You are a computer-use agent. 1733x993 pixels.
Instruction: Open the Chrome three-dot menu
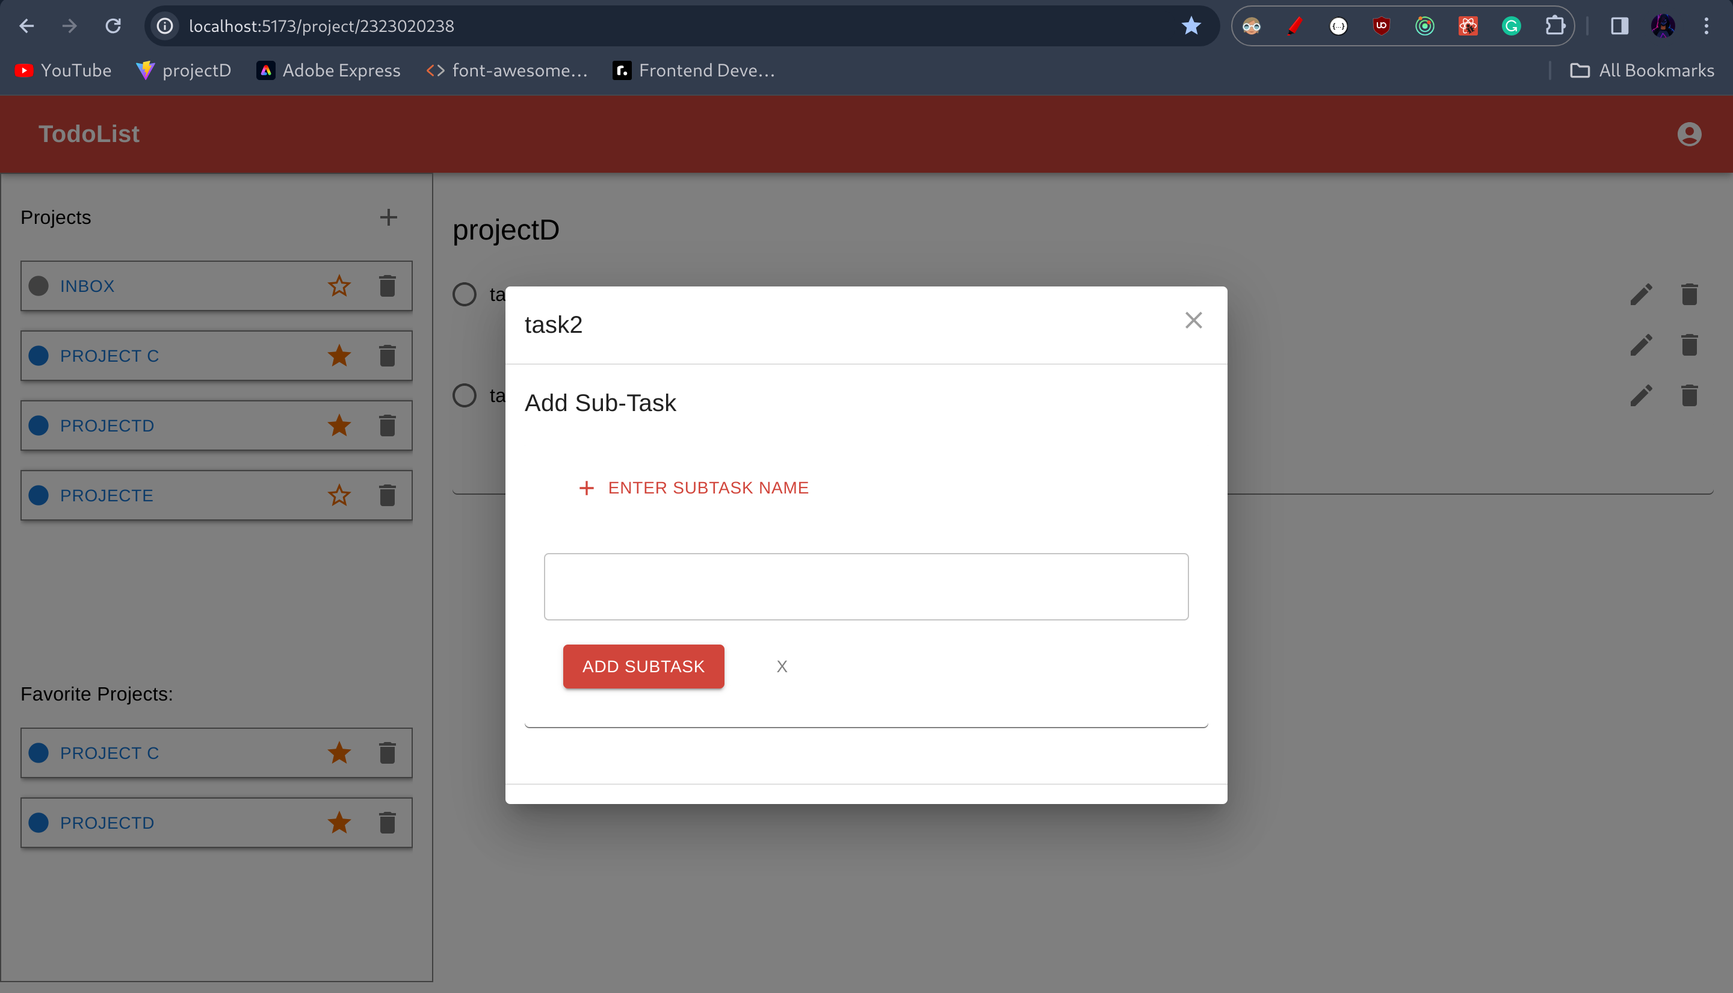coord(1706,26)
